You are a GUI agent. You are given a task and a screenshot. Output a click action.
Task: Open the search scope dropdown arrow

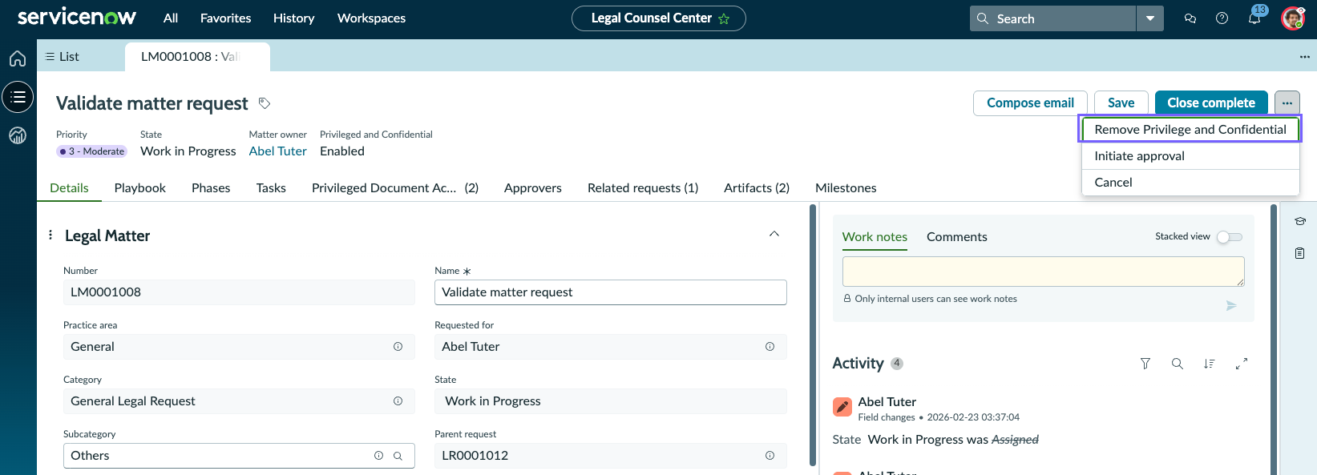click(1150, 18)
